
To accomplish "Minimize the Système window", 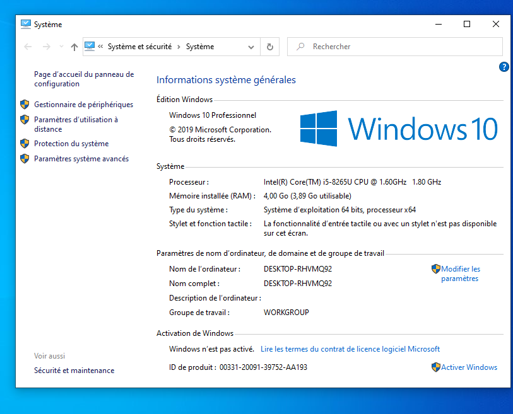I will (x=439, y=24).
